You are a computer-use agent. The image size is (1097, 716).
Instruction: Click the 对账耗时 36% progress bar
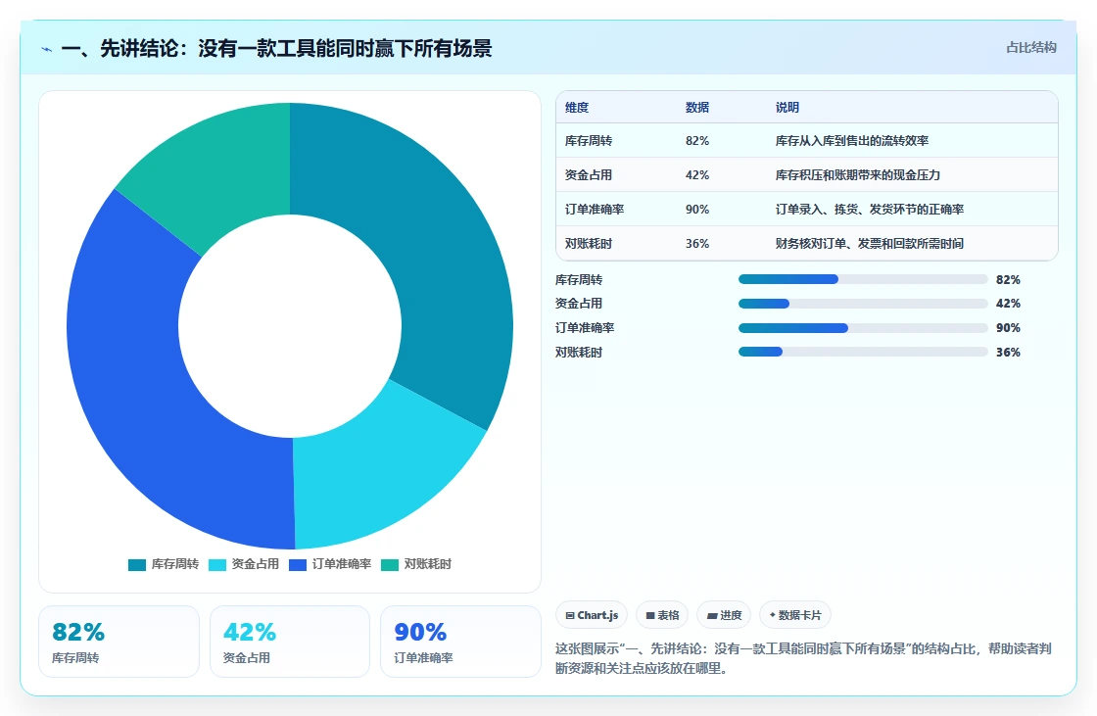863,352
